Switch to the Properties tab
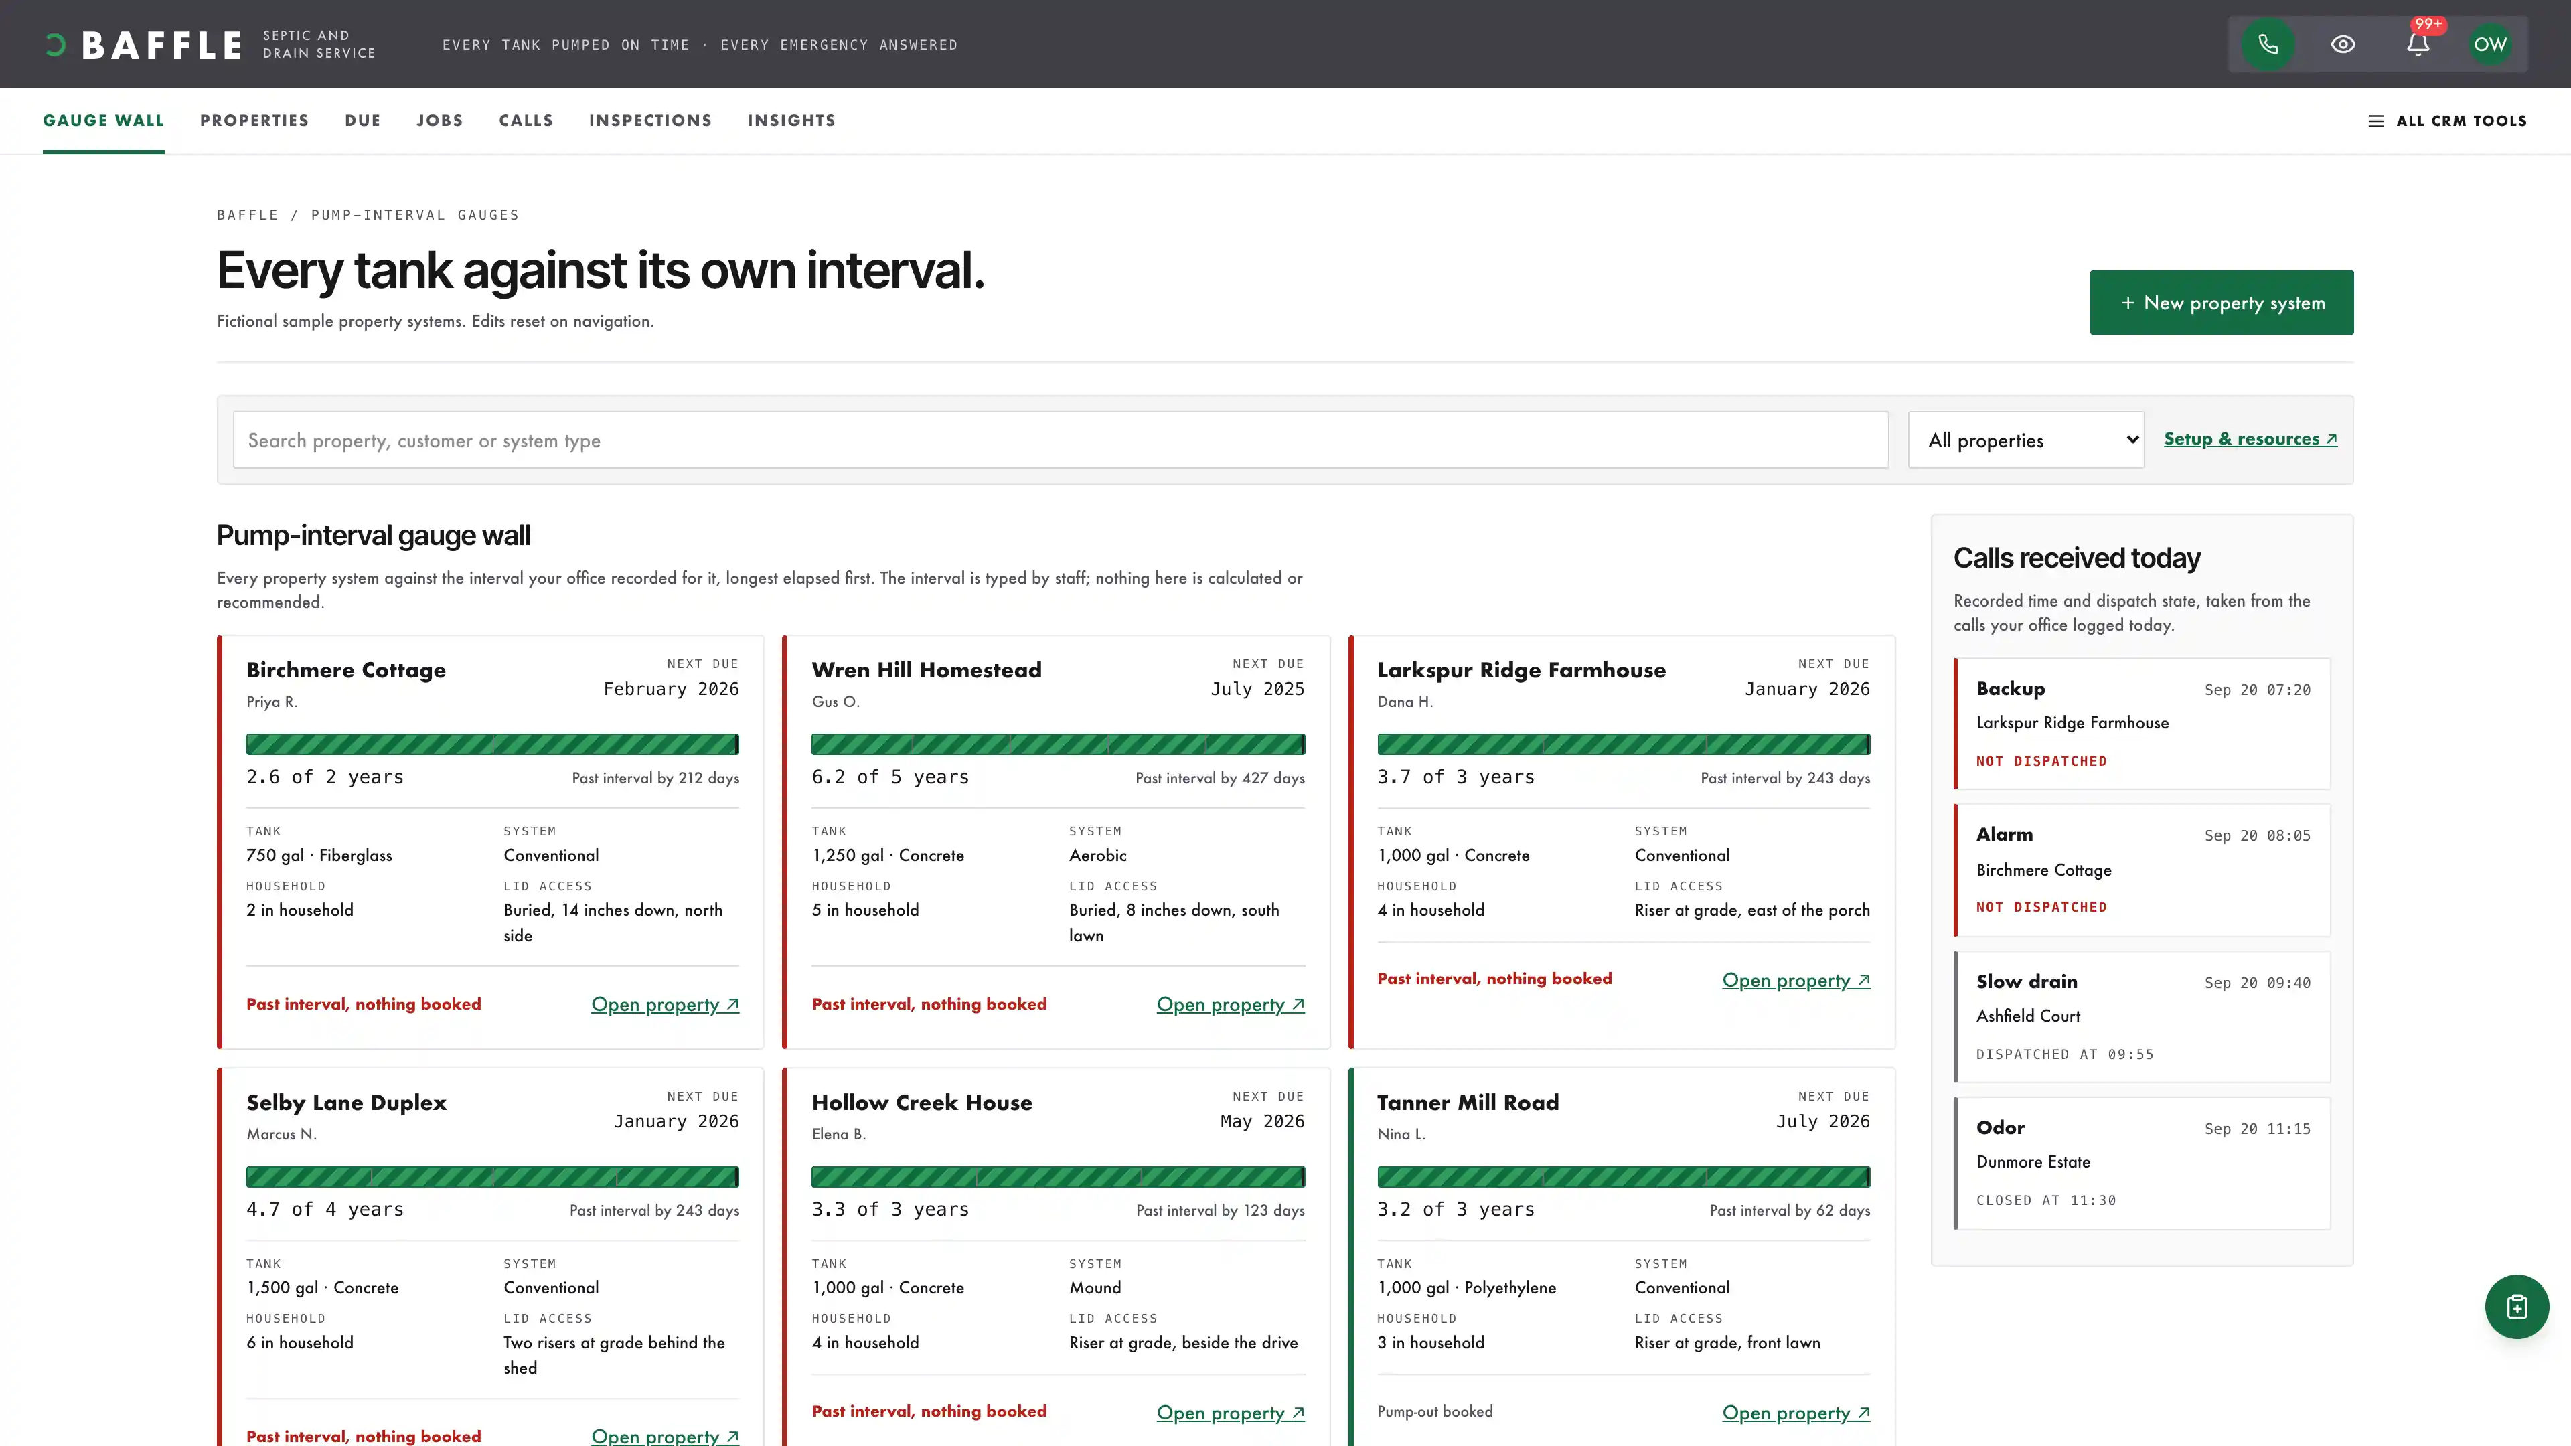The width and height of the screenshot is (2571, 1446). coord(254,120)
